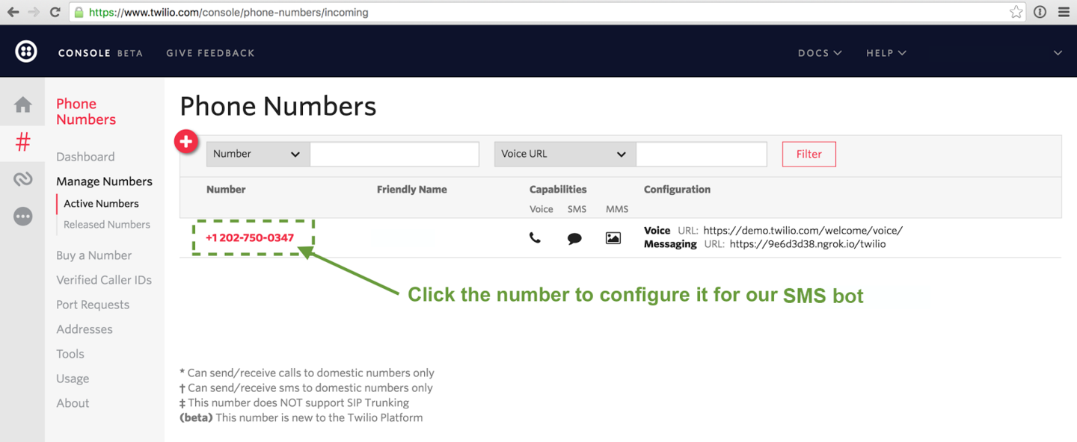Open the Voice URL filter dropdown

[x=565, y=154]
